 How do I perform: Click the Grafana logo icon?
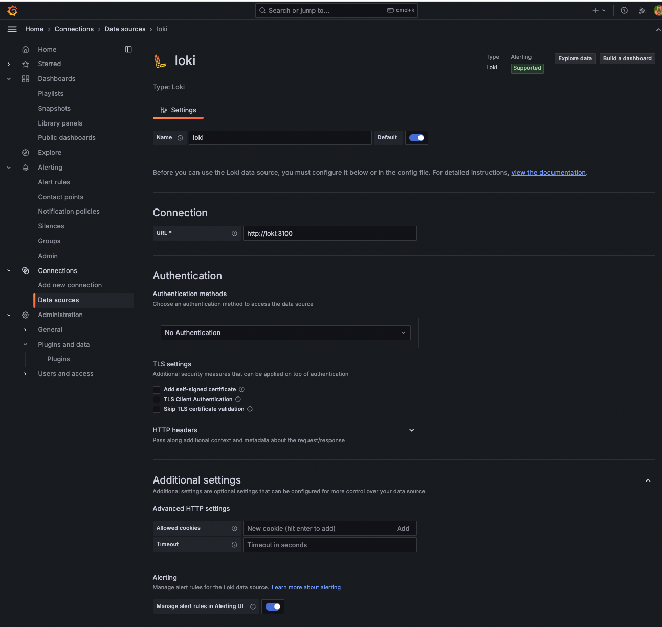[13, 11]
